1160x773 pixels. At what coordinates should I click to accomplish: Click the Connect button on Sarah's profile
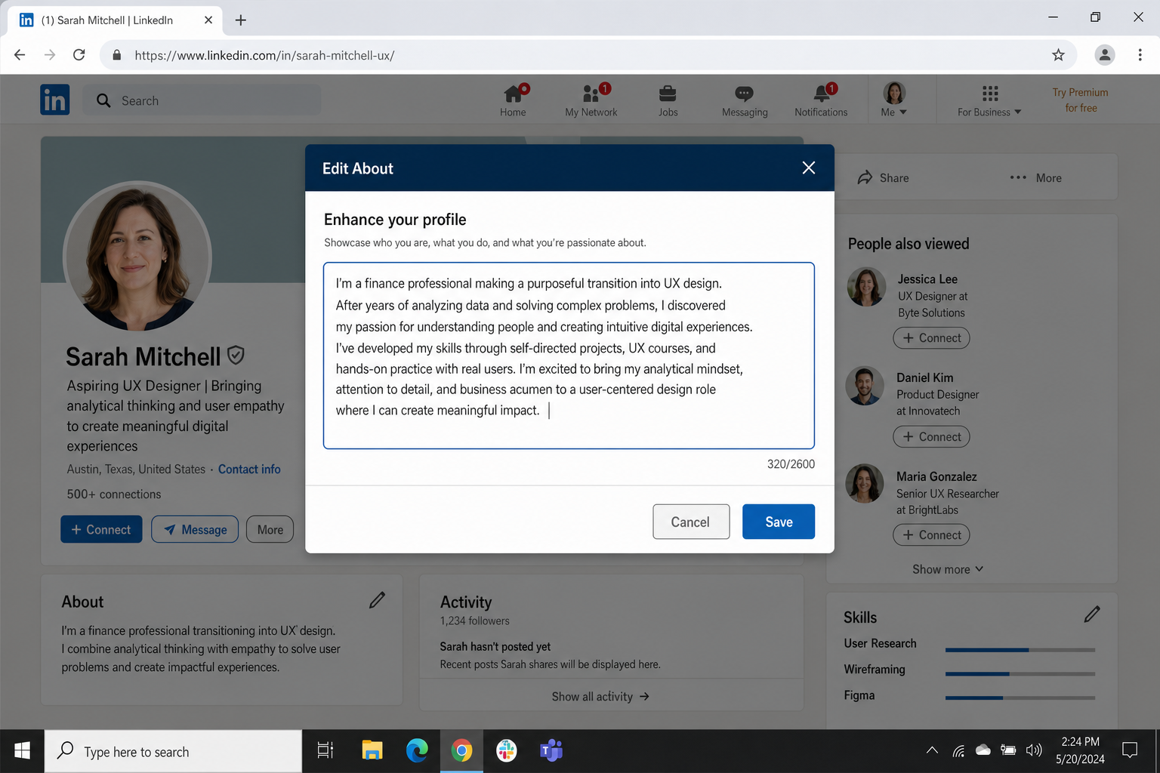pos(101,530)
